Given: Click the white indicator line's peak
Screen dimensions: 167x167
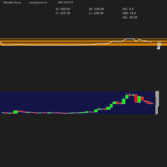Looking at the screenshot, I should point(130,39).
